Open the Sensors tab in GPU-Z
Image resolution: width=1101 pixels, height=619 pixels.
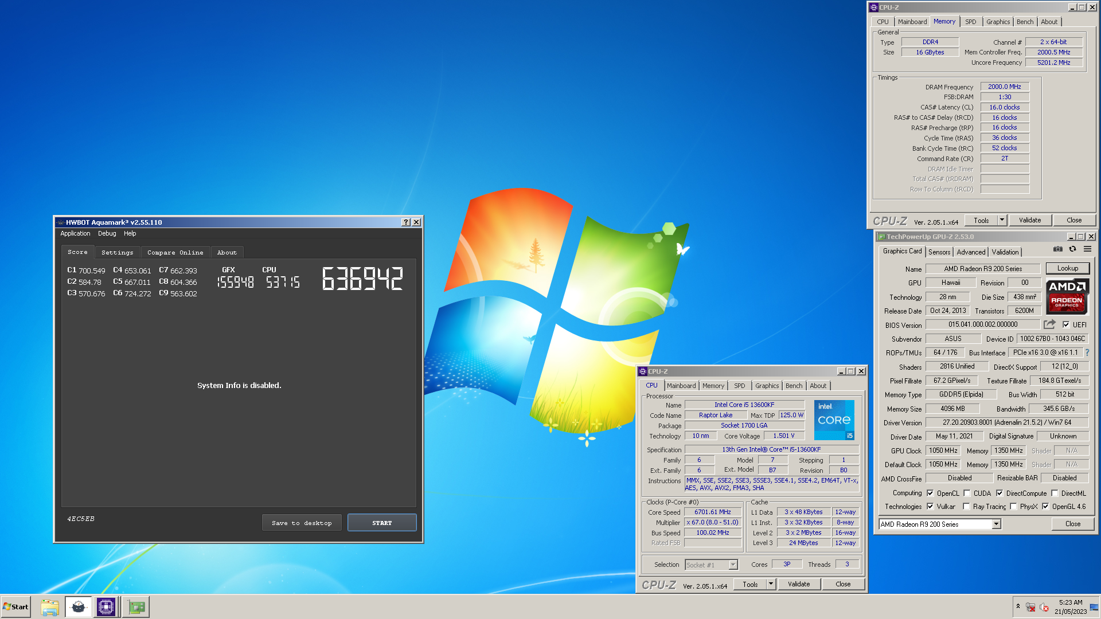939,252
